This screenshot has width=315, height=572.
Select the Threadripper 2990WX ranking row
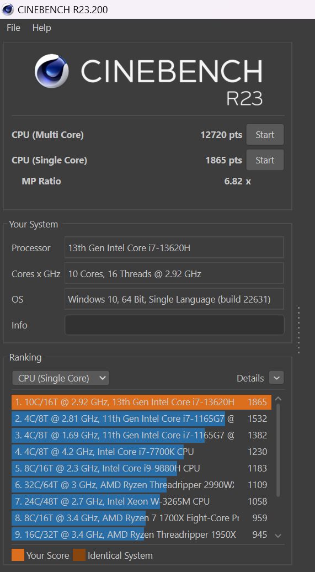coord(141,485)
